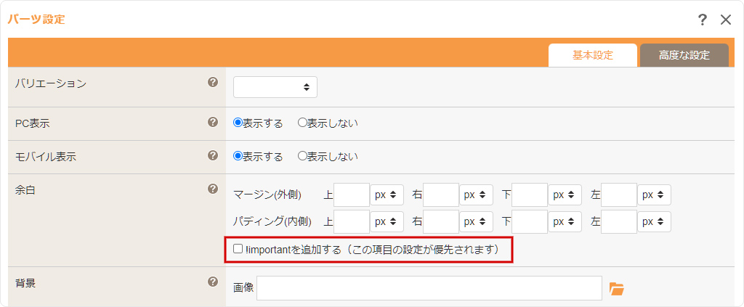The image size is (744, 307).
Task: Click help icon beside 余白
Action: pos(213,189)
